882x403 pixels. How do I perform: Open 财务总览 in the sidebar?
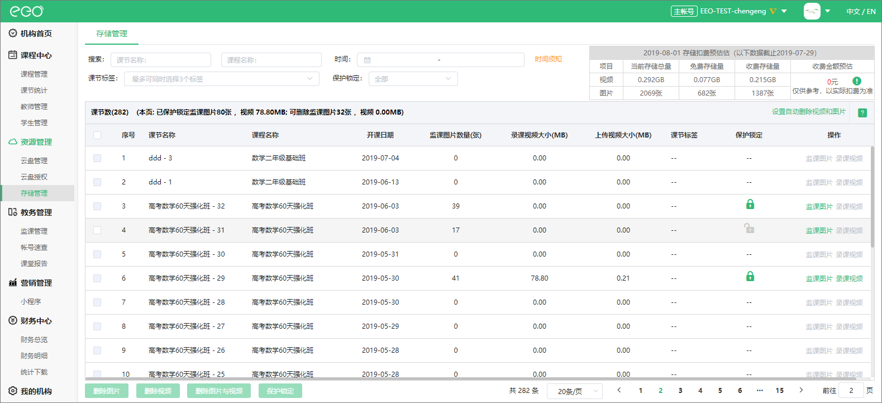point(34,339)
